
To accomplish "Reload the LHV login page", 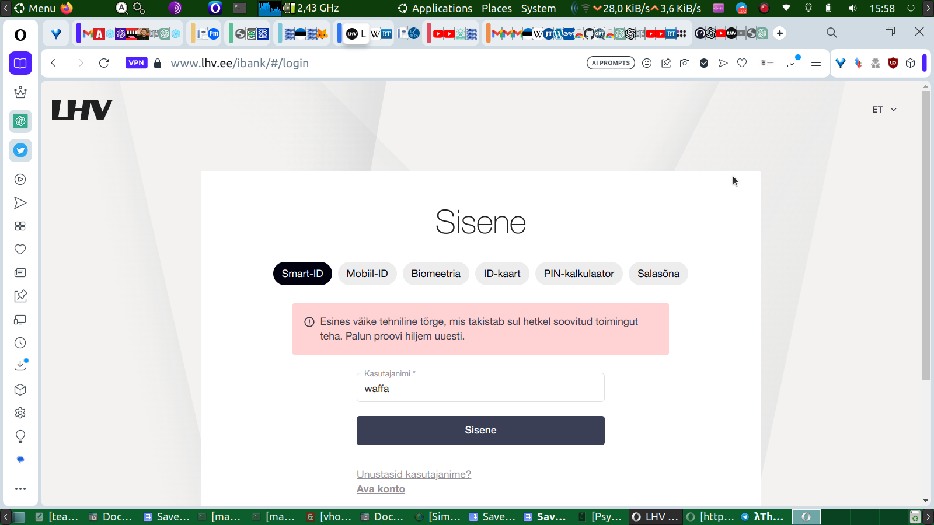I will click(104, 63).
